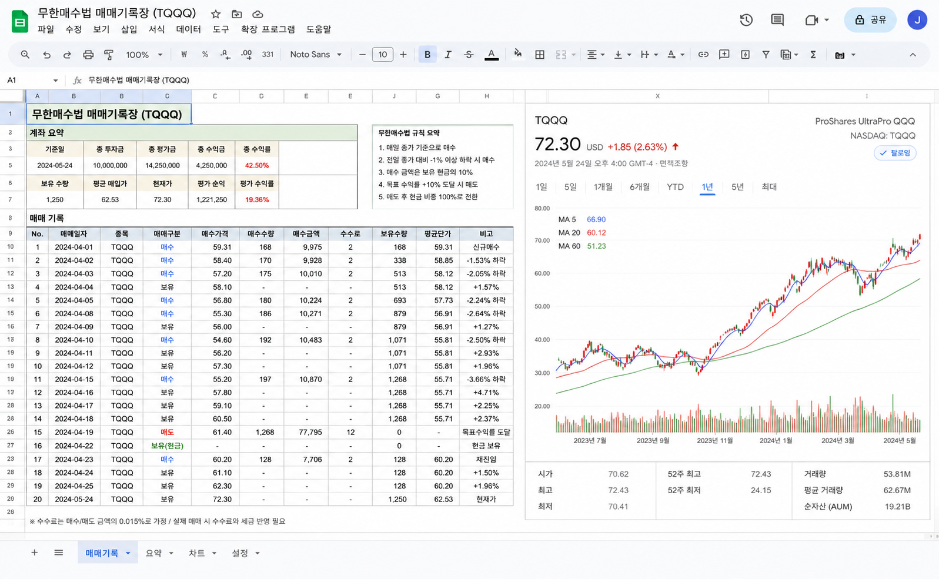
Task: Open the 확장 프로그램 menu
Action: pyautogui.click(x=268, y=29)
